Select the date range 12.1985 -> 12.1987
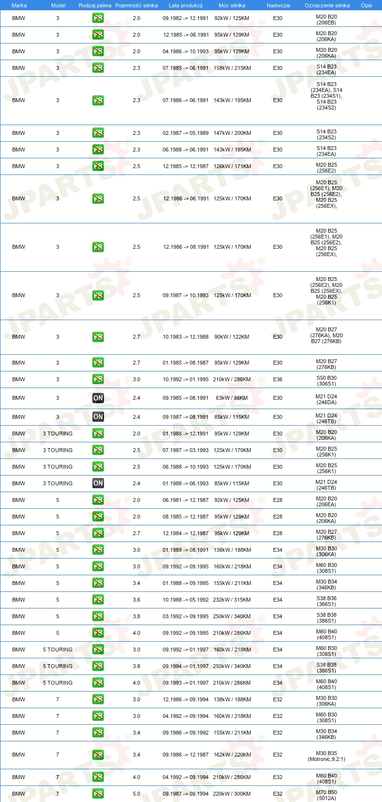The height and width of the screenshot is (802, 382). pyautogui.click(x=186, y=166)
